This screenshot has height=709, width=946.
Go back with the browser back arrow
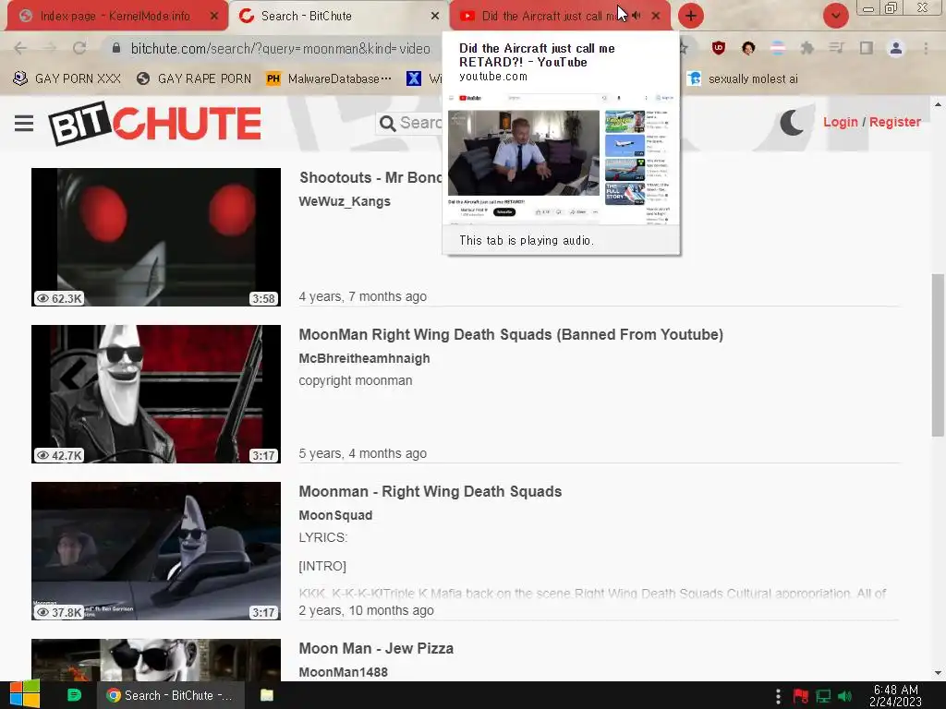(20, 48)
